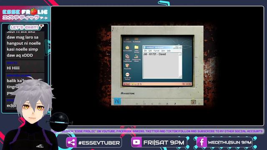Open My Computer desktop icon

point(127,40)
